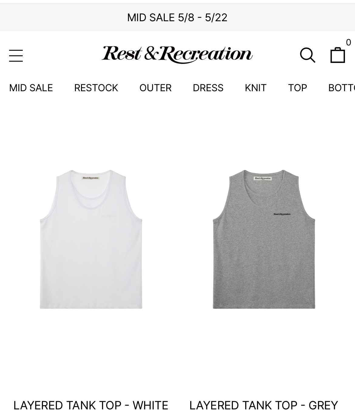
Task: Open the shopping bag cart
Action: [x=338, y=55]
